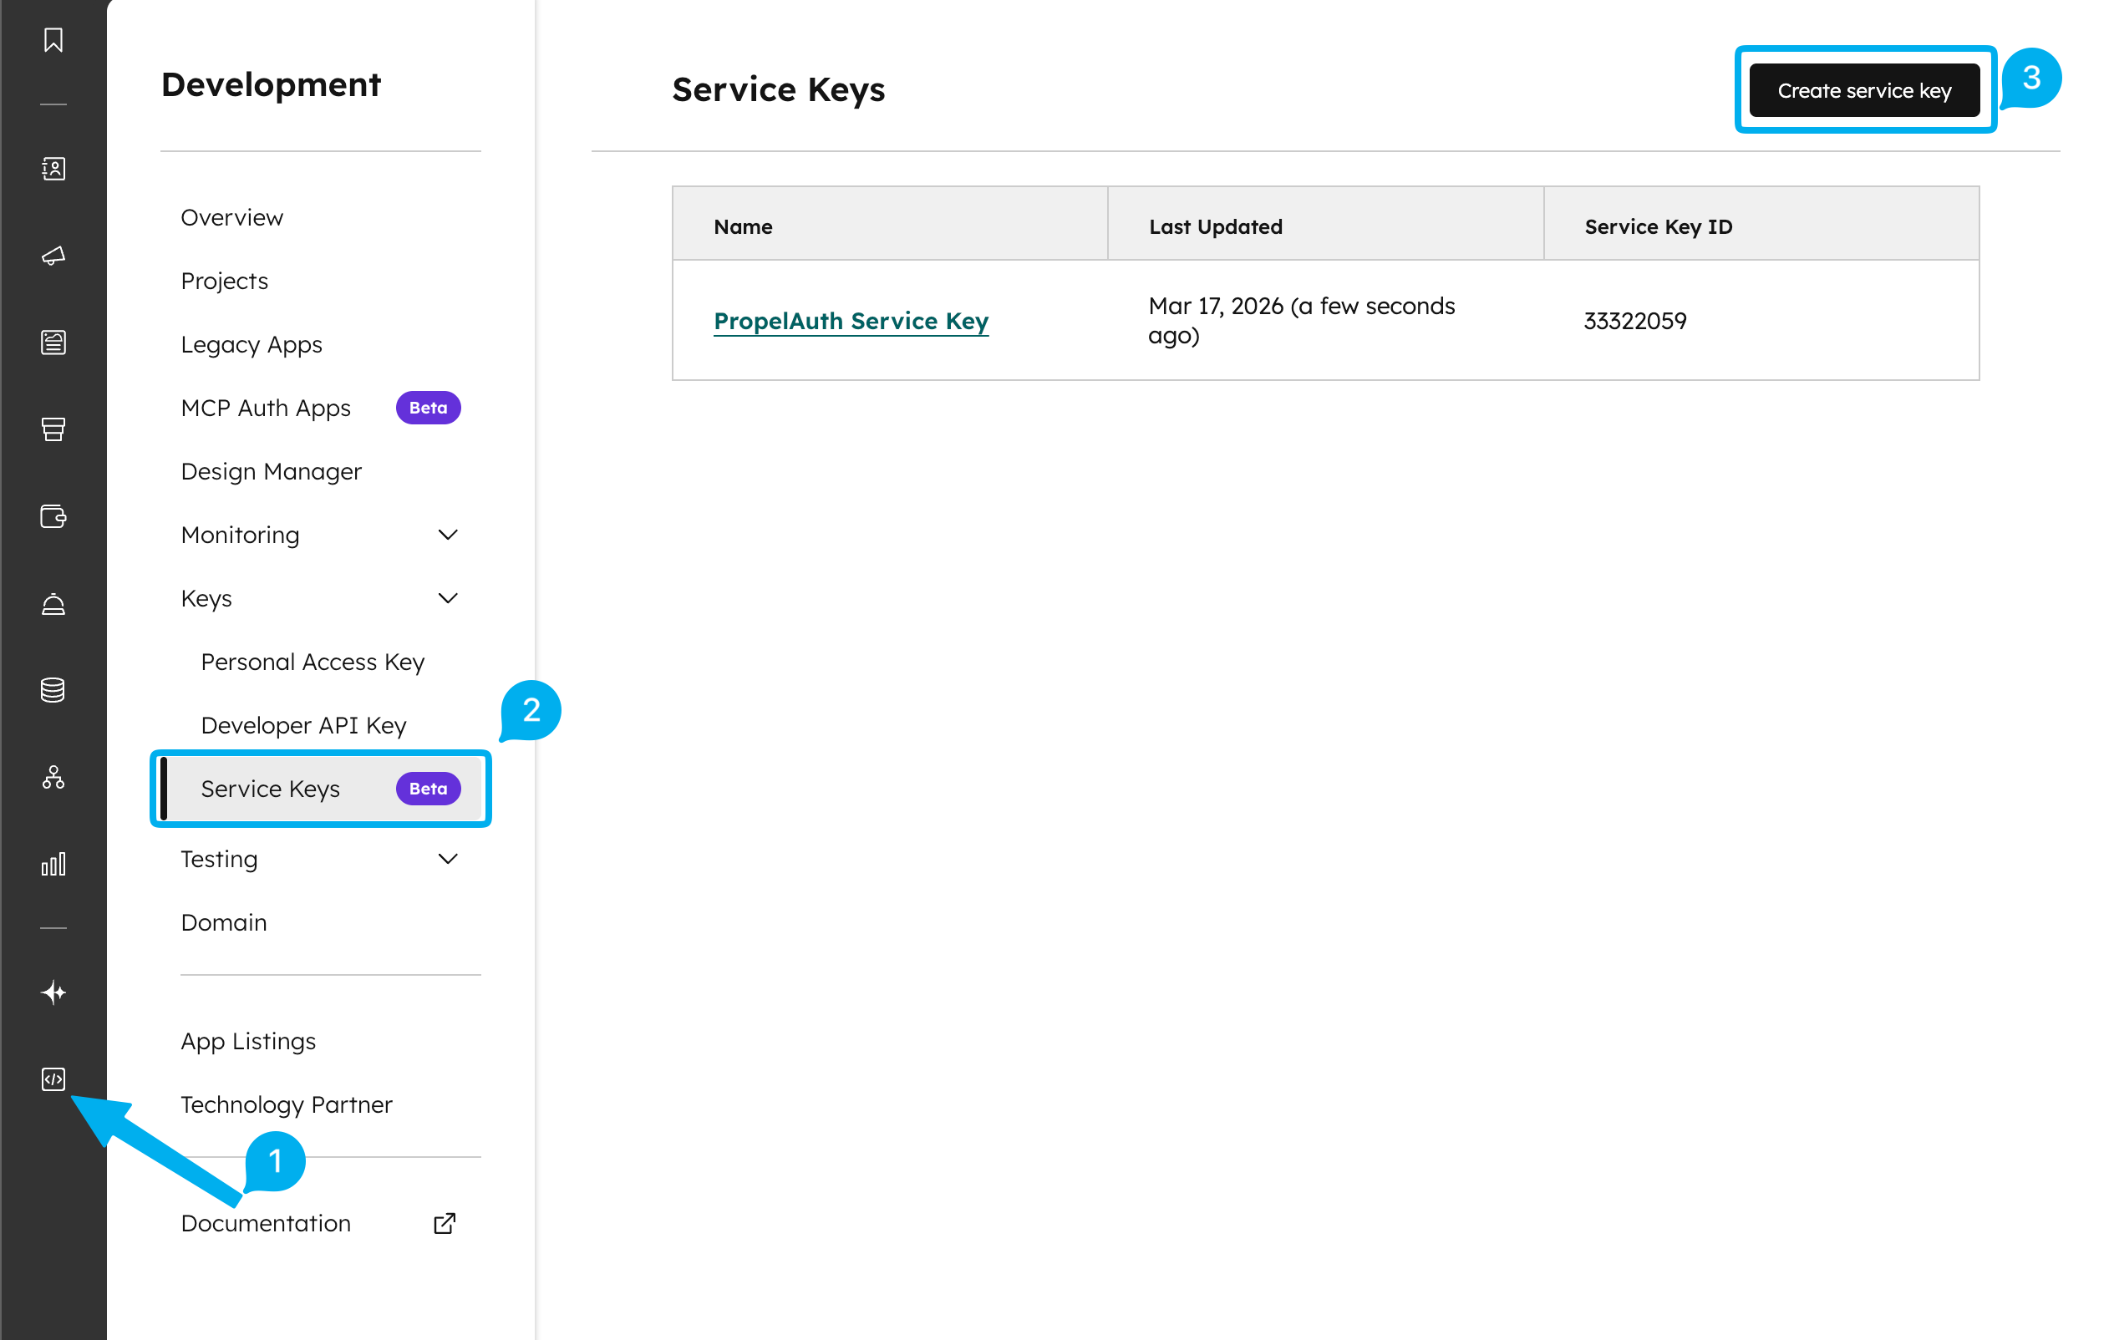
Task: Select Service Keys in the navigation
Action: point(270,789)
